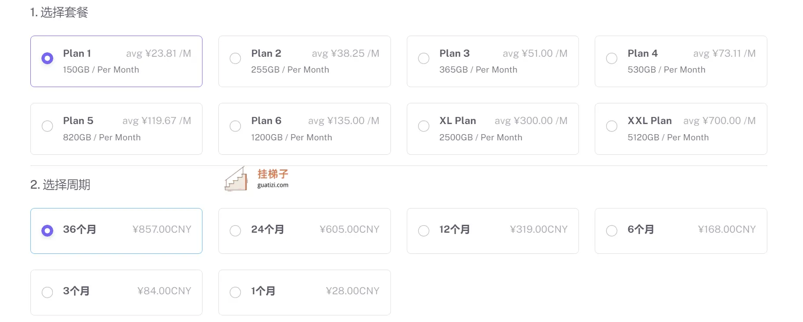Select the 36个月 billing period

(47, 231)
